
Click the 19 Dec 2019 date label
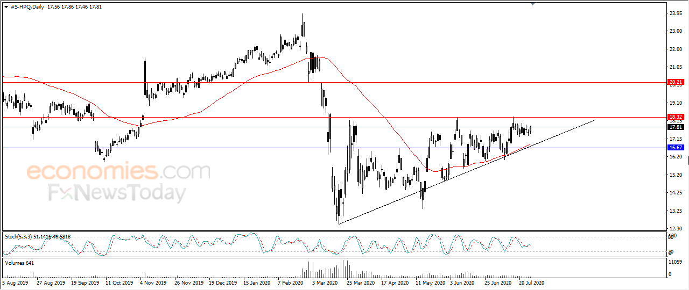pyautogui.click(x=222, y=282)
